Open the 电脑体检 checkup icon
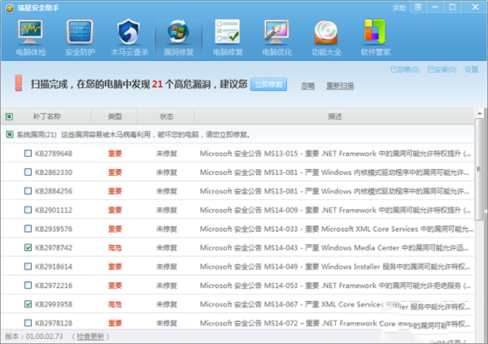Viewport: 488px width, 344px height. (x=30, y=37)
